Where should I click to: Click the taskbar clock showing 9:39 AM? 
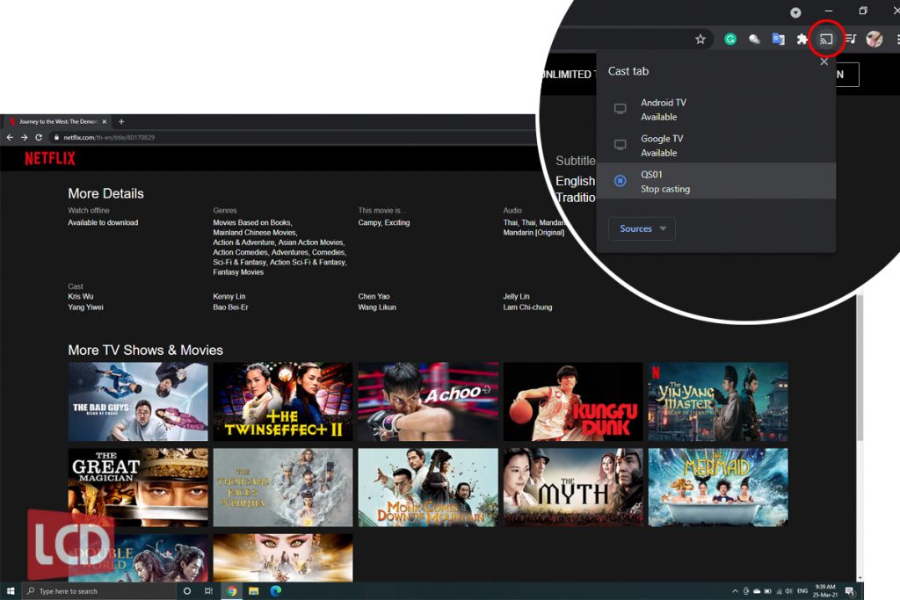pyautogui.click(x=824, y=591)
